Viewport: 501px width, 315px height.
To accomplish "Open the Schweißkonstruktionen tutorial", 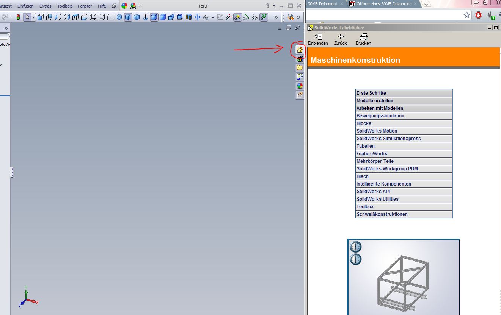I will click(x=404, y=214).
